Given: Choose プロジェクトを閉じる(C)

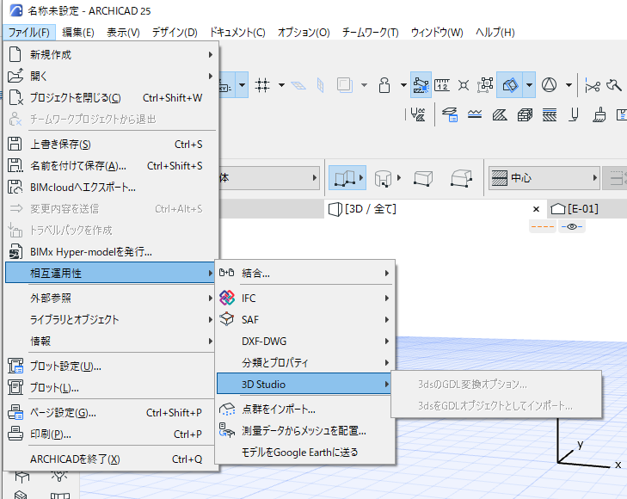Looking at the screenshot, I should pos(111,97).
